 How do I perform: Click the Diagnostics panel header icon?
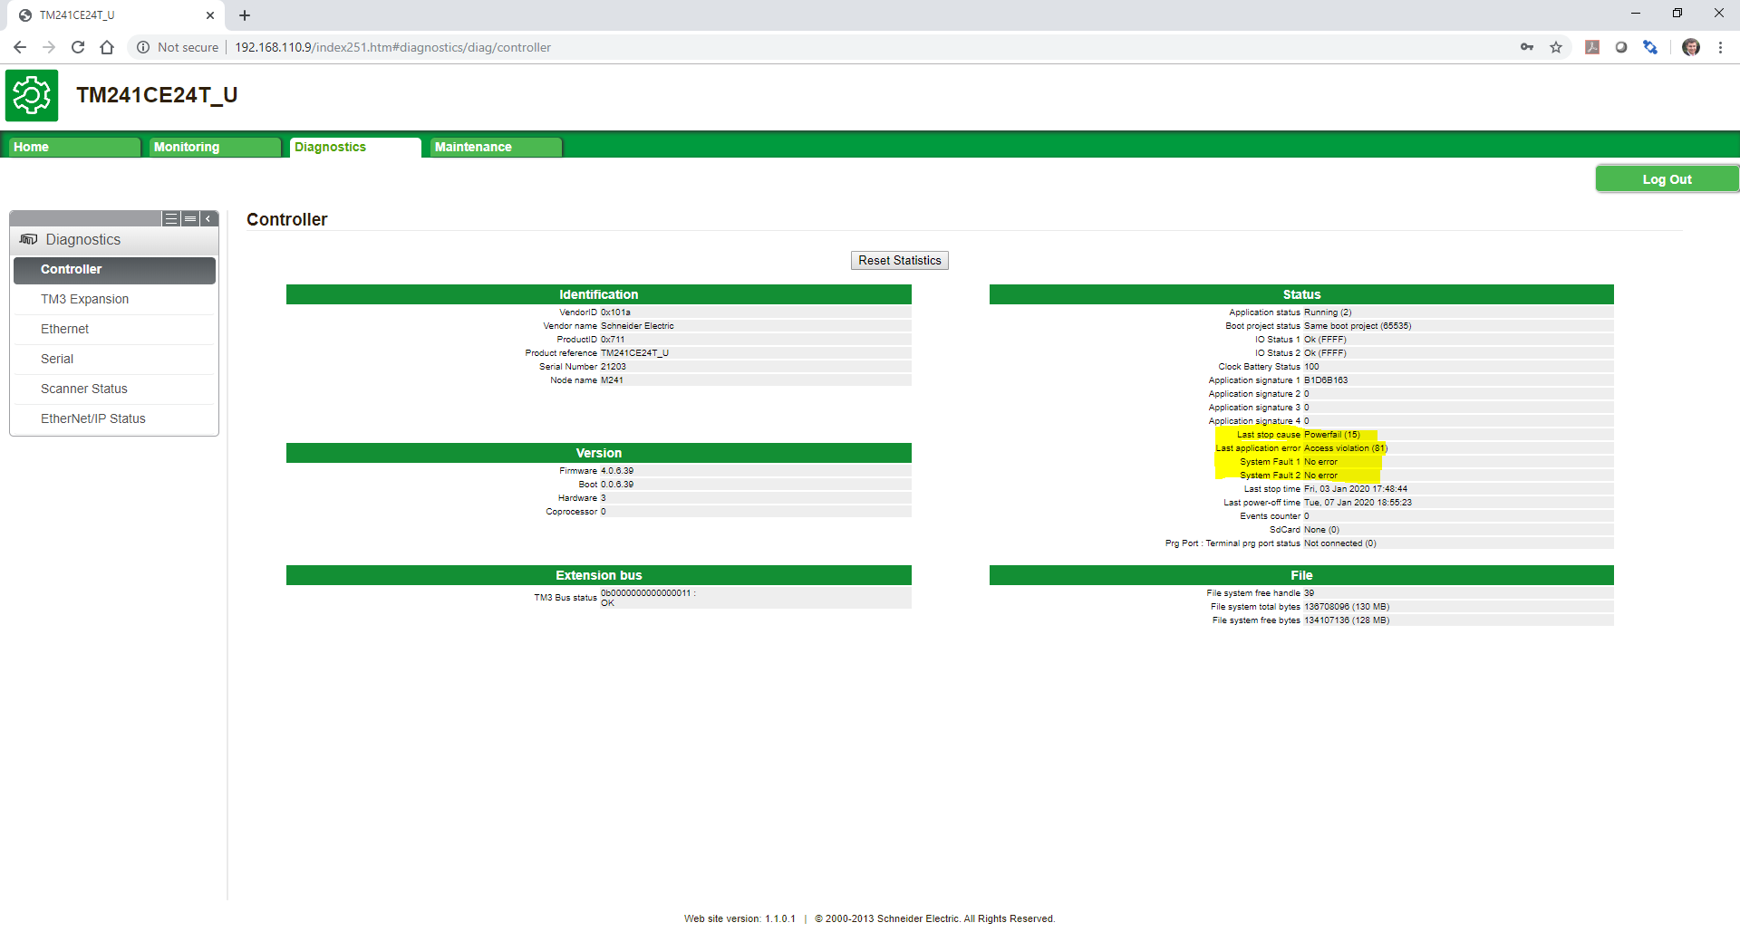point(28,239)
